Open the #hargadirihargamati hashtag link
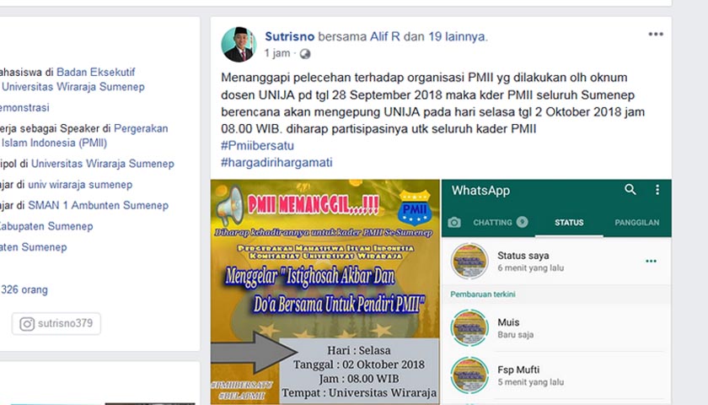708x405 pixels. [x=276, y=162]
